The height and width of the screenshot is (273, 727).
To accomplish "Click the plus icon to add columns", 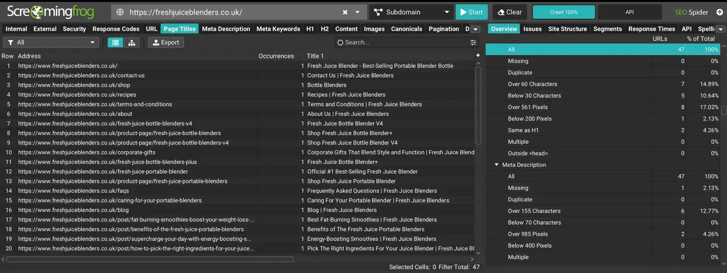I will (478, 56).
